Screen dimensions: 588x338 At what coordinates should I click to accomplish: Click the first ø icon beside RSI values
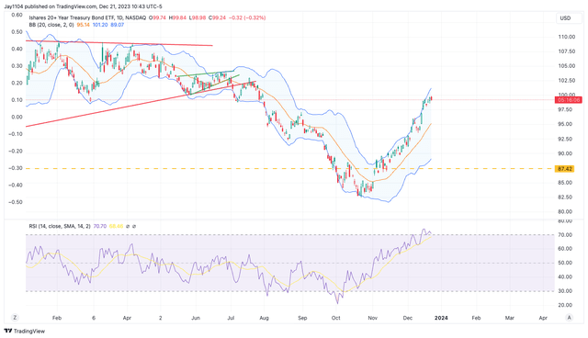(128, 226)
